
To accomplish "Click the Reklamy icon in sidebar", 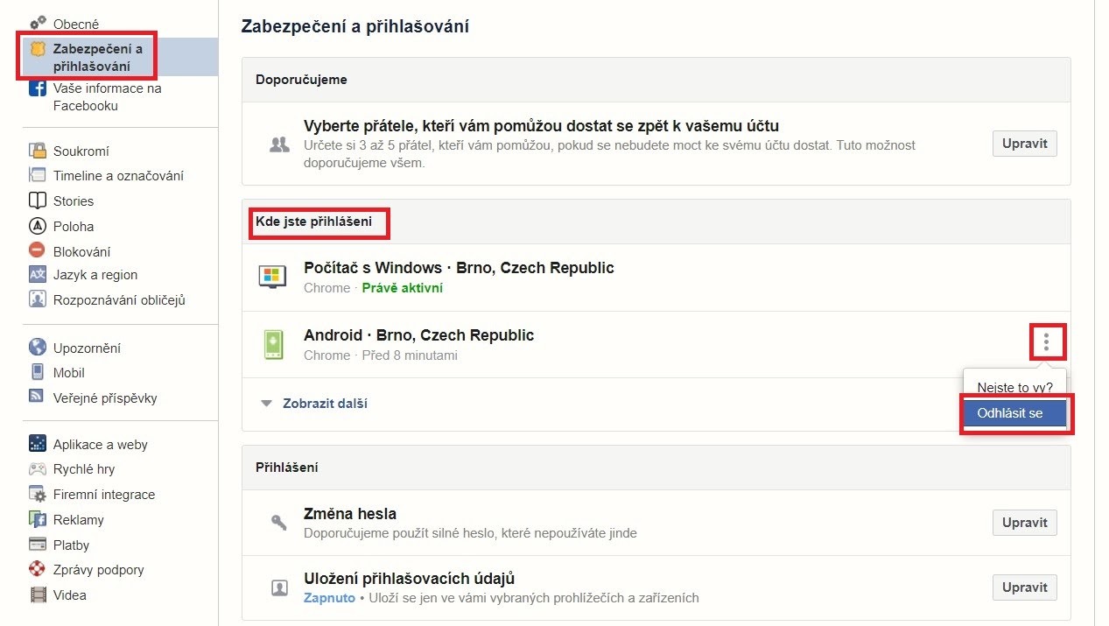I will [x=38, y=519].
